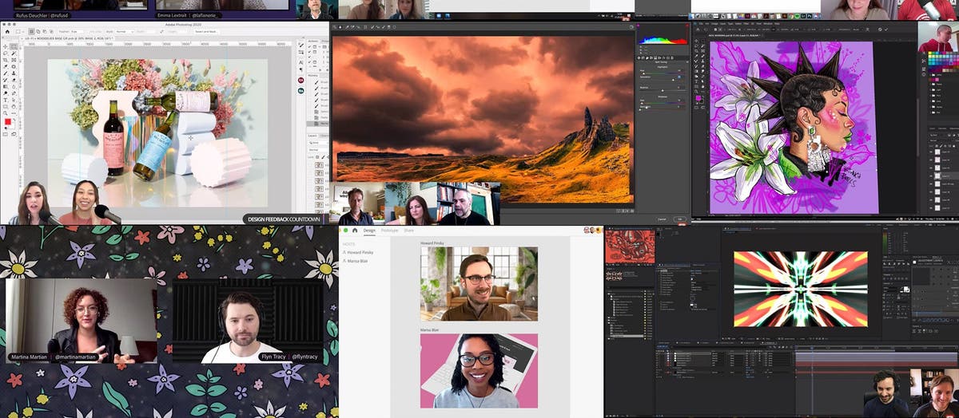Select the Frame tool in Photoshop 2020 toolbar
Viewport: 959px width, 418px height.
coord(14,60)
